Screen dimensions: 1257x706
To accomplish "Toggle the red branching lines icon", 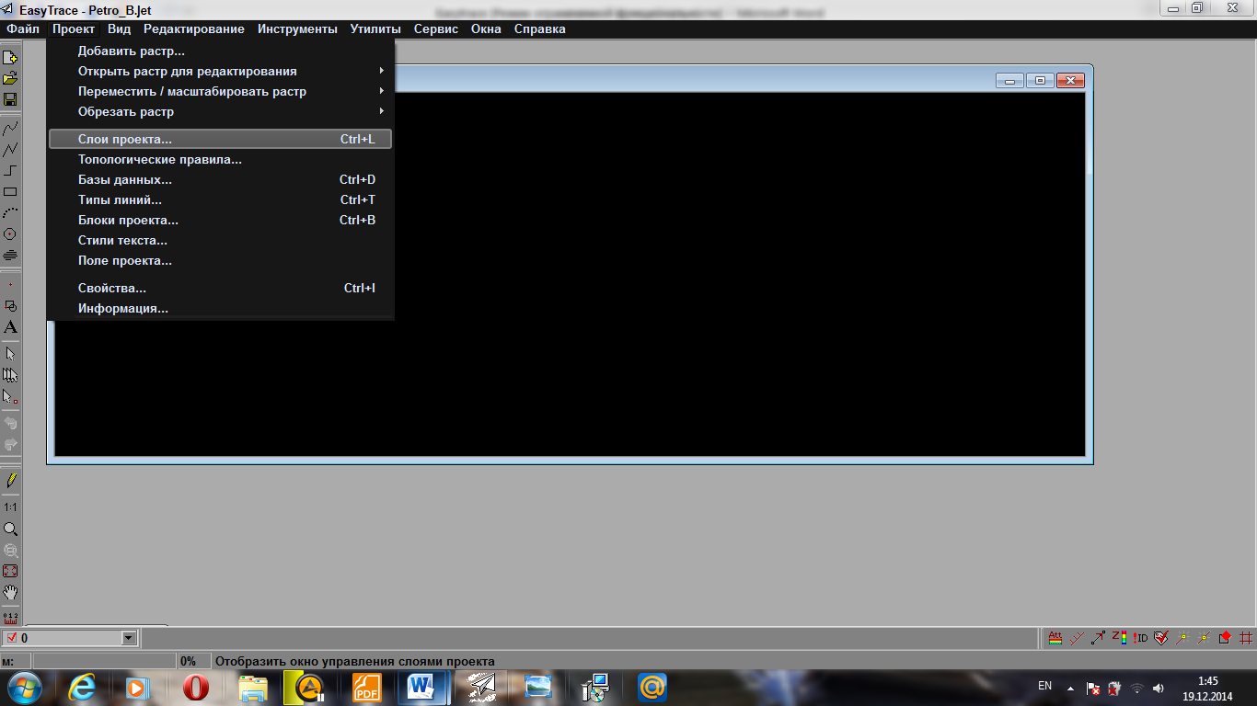I will pos(1077,637).
